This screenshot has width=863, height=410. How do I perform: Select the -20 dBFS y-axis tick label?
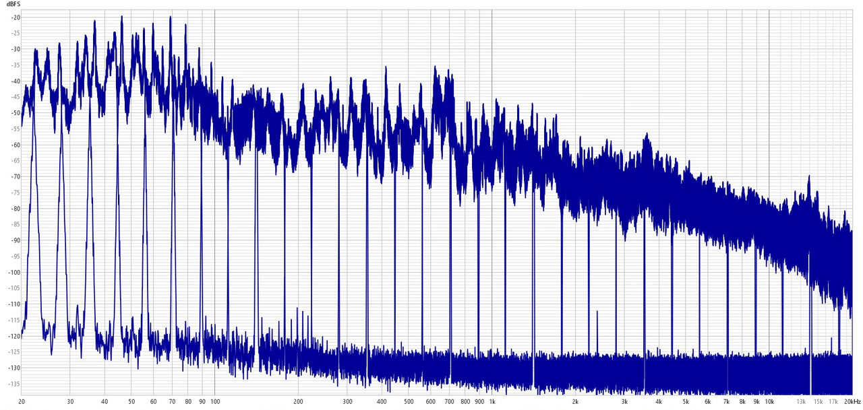pyautogui.click(x=16, y=17)
